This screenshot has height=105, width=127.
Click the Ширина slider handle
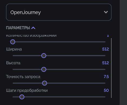[44, 56]
